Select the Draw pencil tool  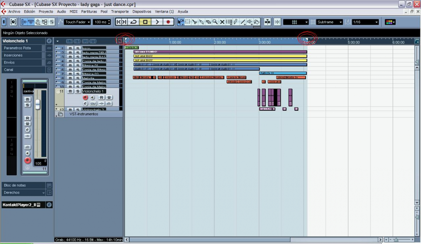(235, 22)
